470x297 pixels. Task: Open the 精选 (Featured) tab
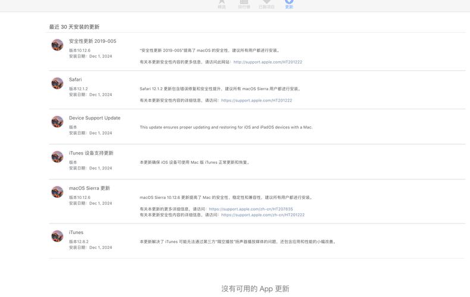click(x=221, y=4)
